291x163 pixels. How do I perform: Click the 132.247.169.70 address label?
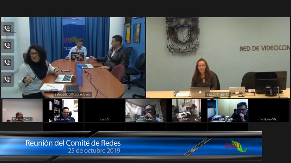click(218, 95)
